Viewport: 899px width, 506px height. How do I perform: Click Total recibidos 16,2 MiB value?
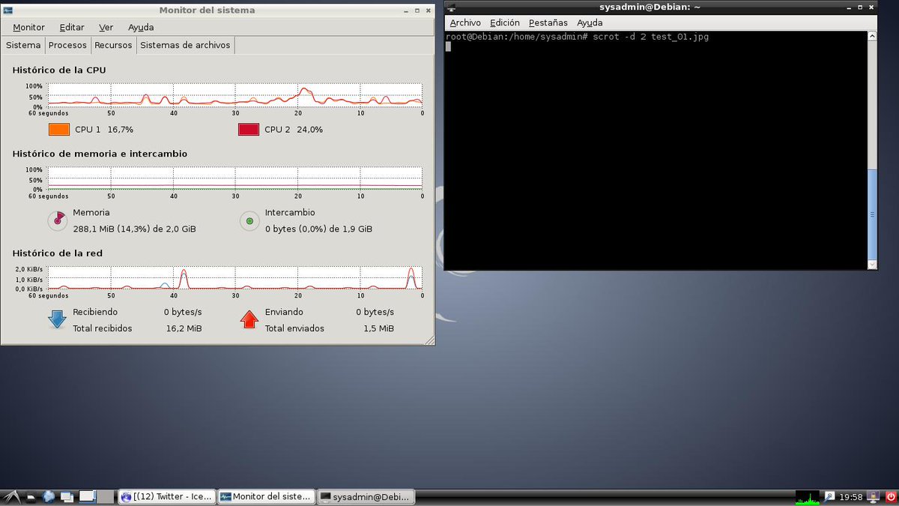pyautogui.click(x=184, y=328)
